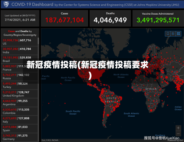Select the France row in country list
184x142 pixels.
[19, 68]
